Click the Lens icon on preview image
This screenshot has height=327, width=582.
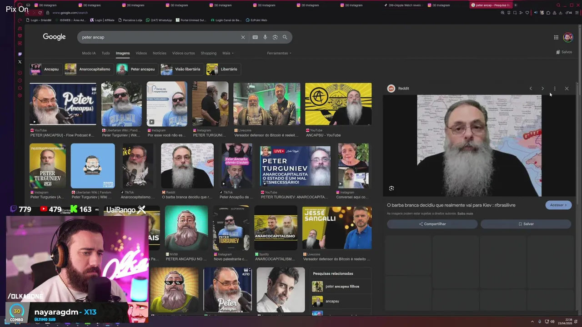pyautogui.click(x=391, y=188)
